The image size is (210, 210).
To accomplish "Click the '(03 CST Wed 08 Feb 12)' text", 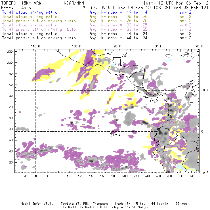I will click(x=181, y=8).
